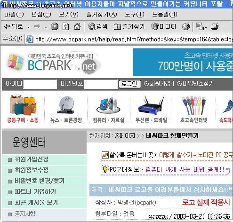Open the history clock icon
The width and height of the screenshot is (233, 222).
pyautogui.click(x=186, y=26)
